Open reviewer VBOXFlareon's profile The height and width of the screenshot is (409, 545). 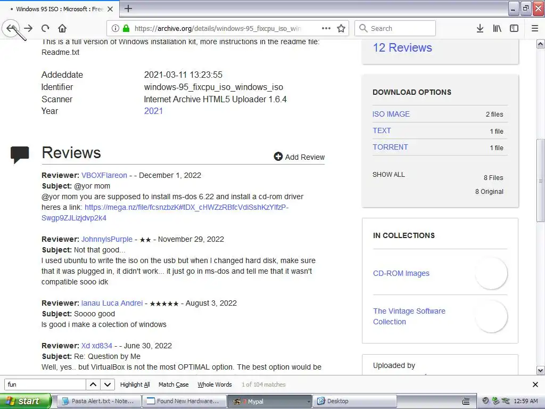pyautogui.click(x=104, y=175)
